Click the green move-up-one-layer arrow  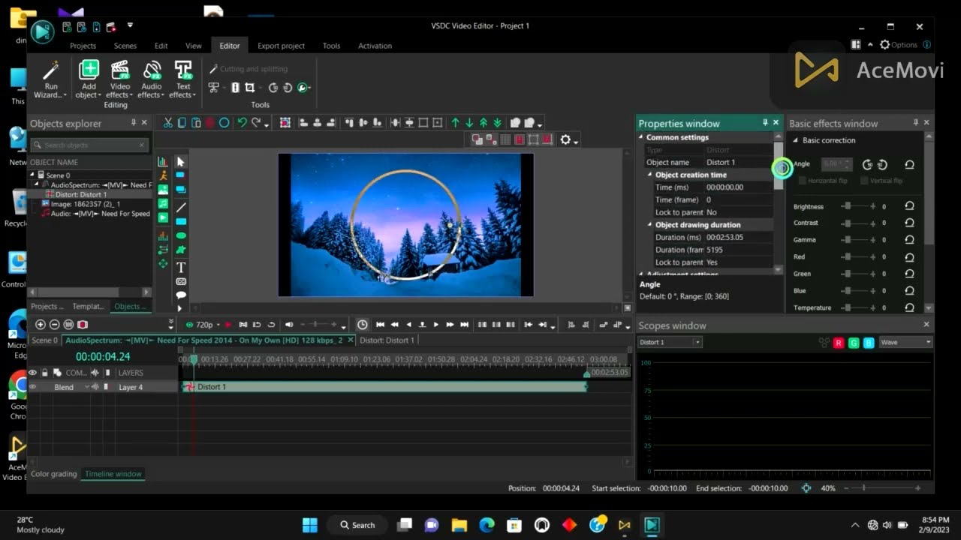pyautogui.click(x=455, y=123)
